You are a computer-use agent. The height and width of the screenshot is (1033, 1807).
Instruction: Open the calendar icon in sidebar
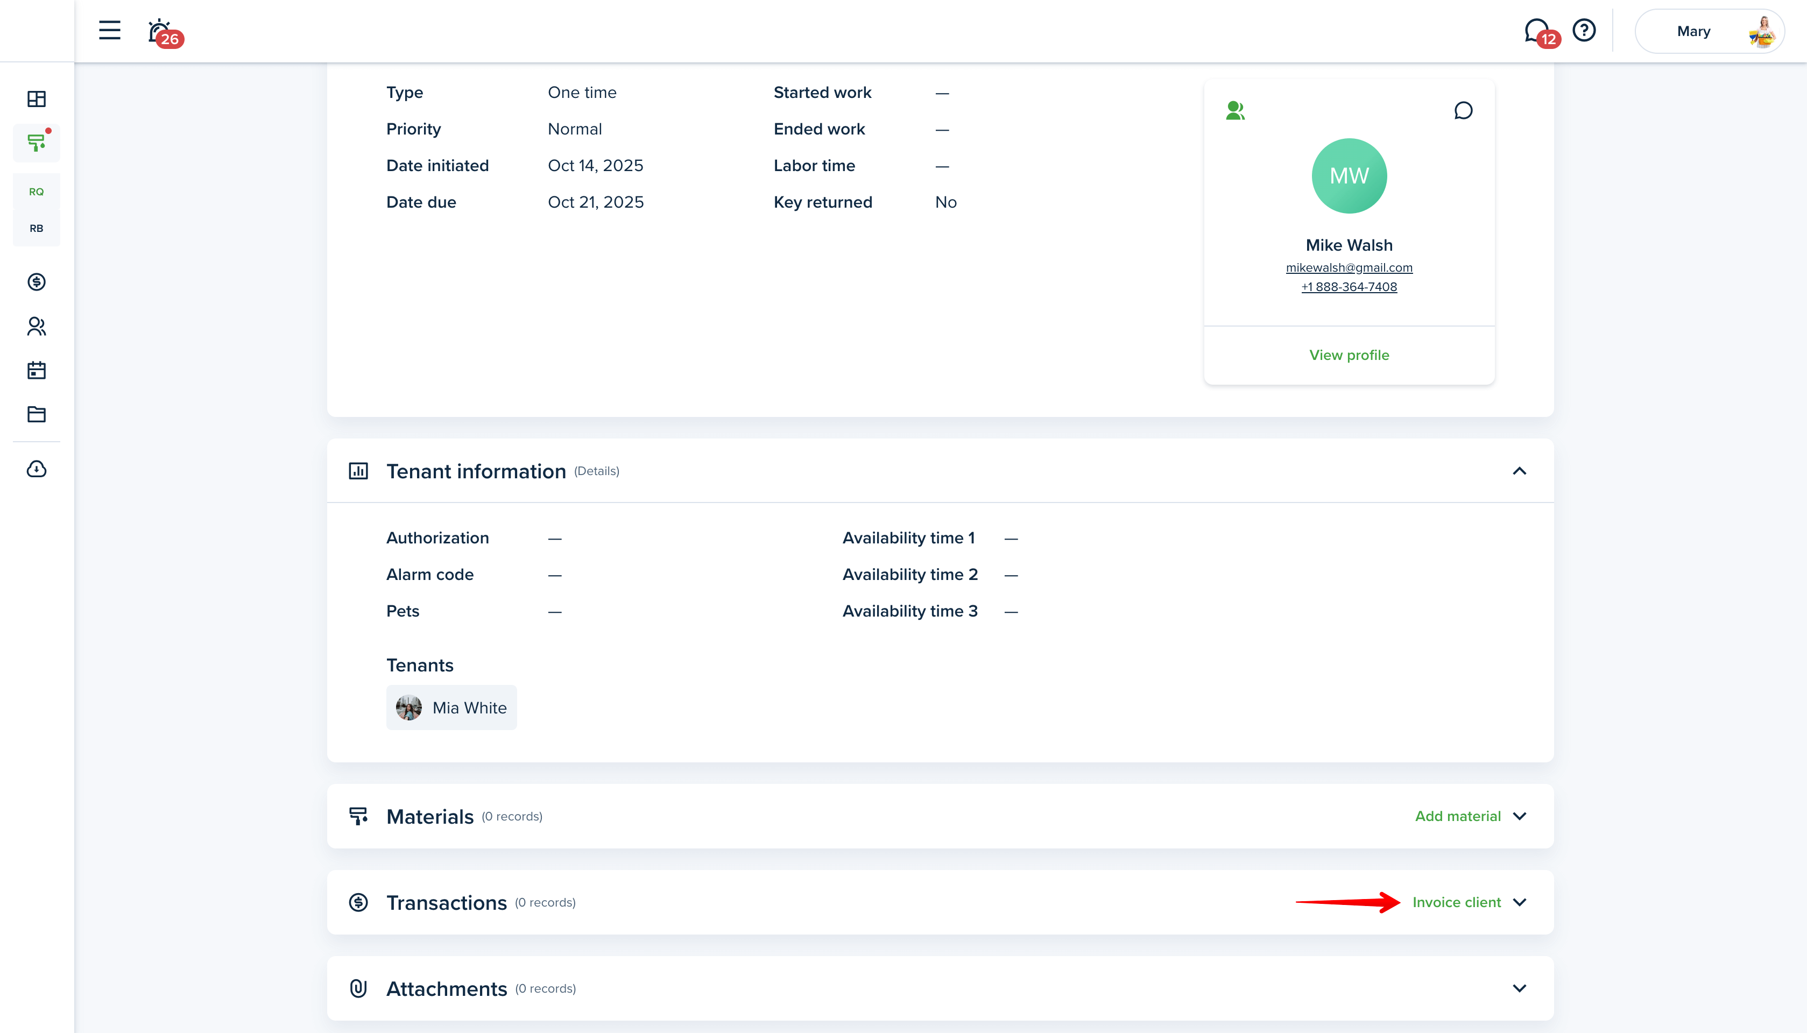click(36, 370)
